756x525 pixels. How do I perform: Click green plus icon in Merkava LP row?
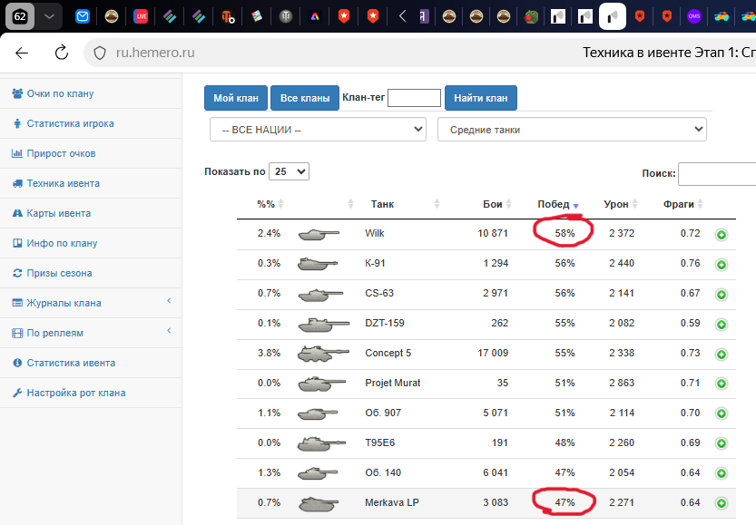pos(722,503)
